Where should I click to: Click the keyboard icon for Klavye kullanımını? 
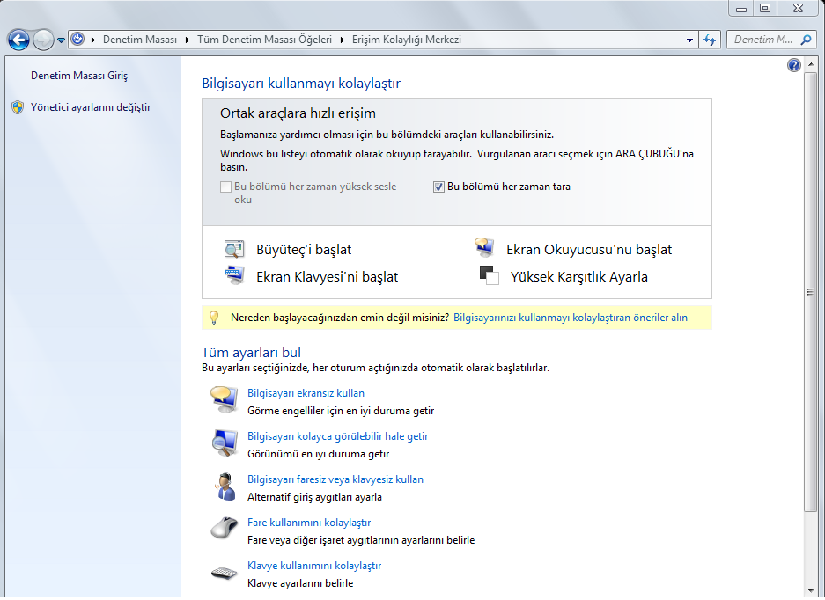(225, 573)
